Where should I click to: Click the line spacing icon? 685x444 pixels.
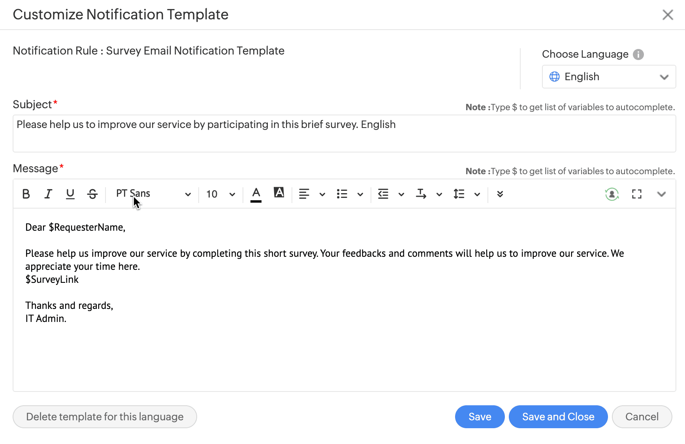coord(459,194)
